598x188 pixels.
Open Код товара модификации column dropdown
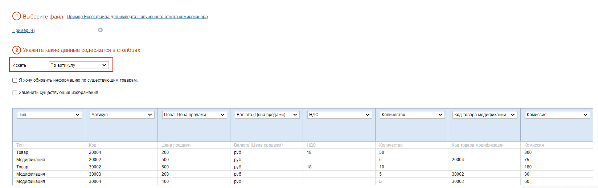coord(485,115)
